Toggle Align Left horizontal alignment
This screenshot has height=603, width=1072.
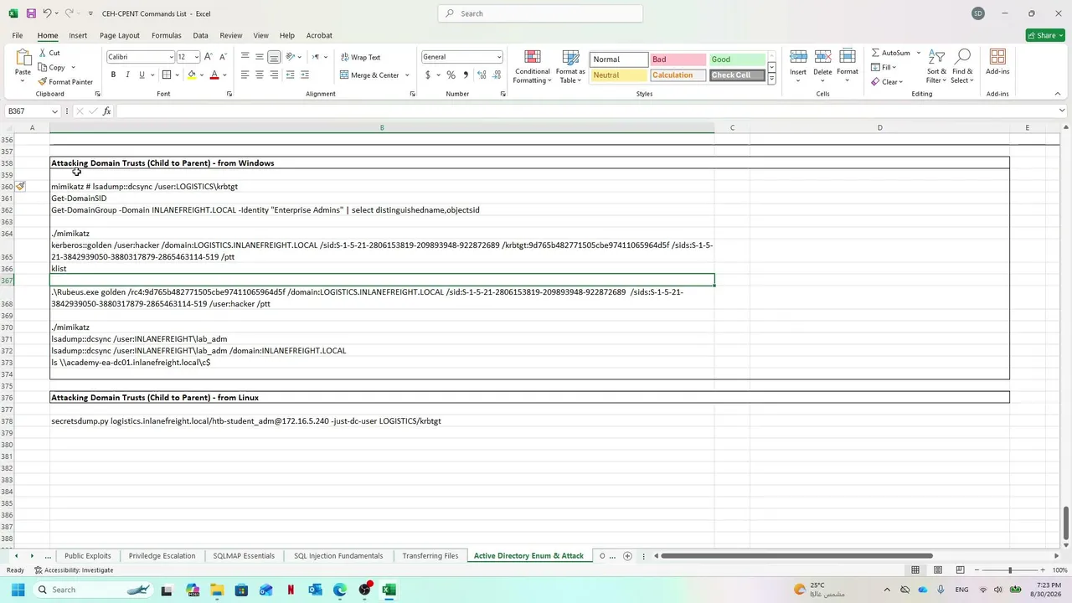click(x=245, y=75)
